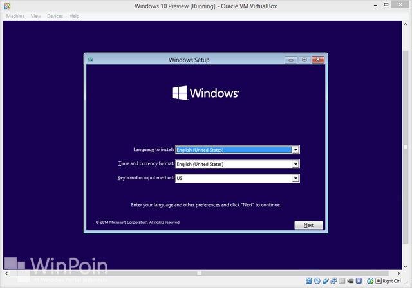The height and width of the screenshot is (288, 412).
Task: Maximize the Windows Setup dialog
Action: [x=304, y=60]
